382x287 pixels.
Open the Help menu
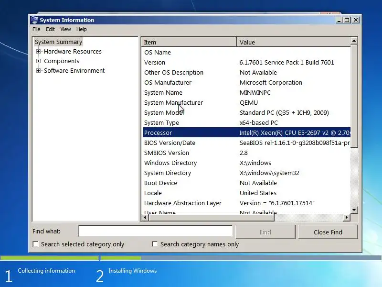[81, 29]
